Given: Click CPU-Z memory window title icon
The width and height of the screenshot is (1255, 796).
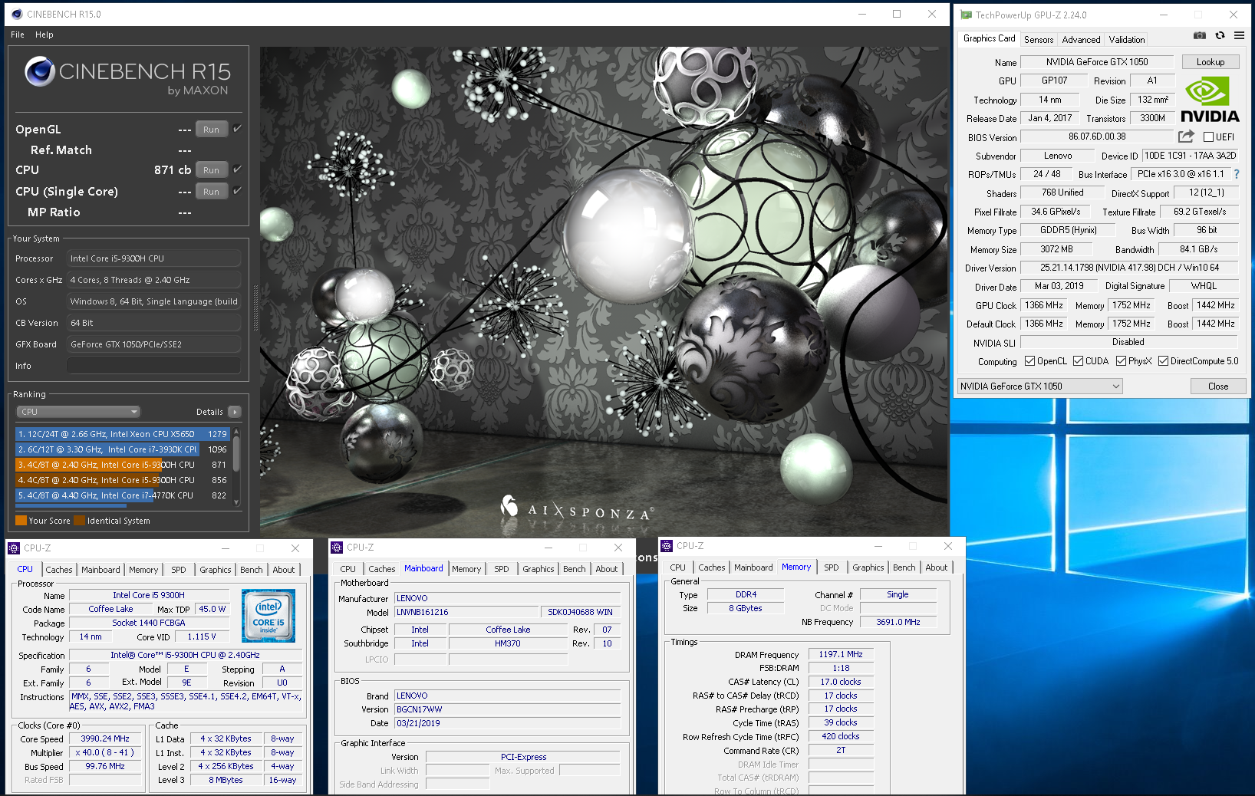Looking at the screenshot, I should [667, 546].
